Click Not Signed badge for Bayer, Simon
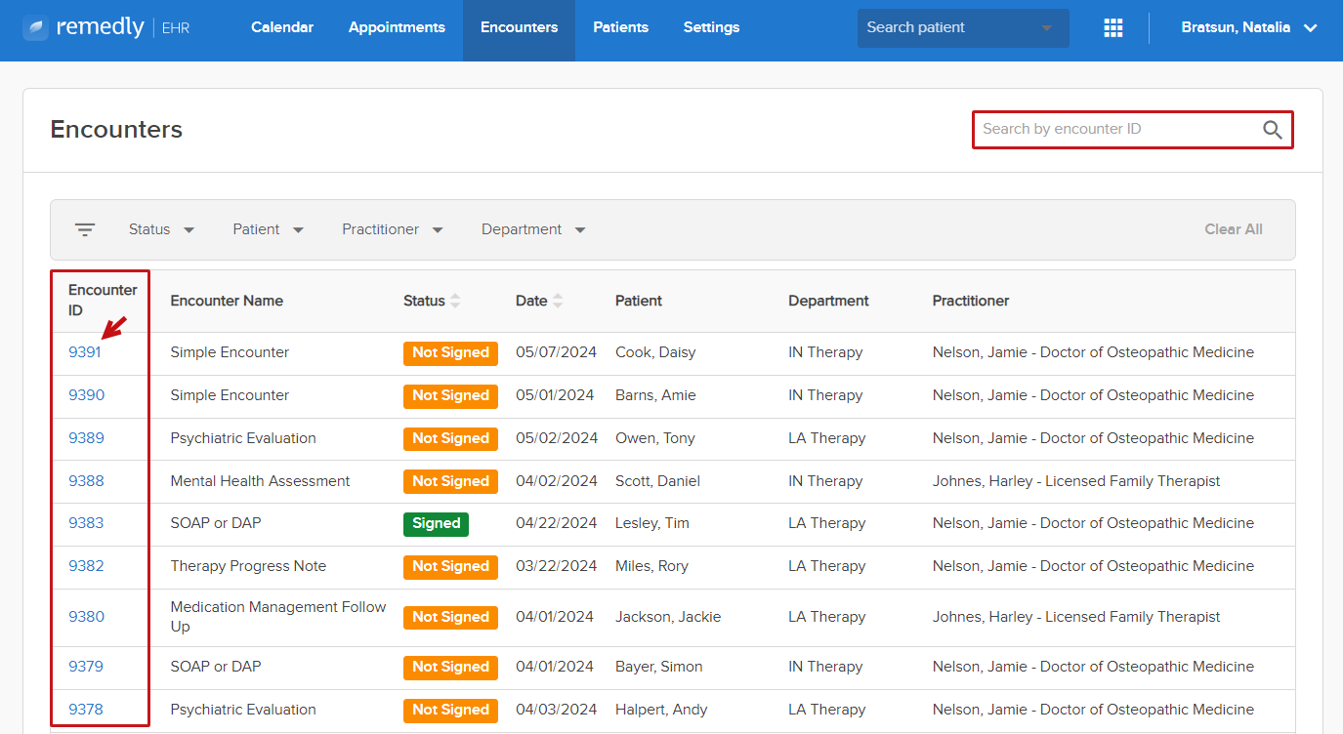 click(450, 668)
